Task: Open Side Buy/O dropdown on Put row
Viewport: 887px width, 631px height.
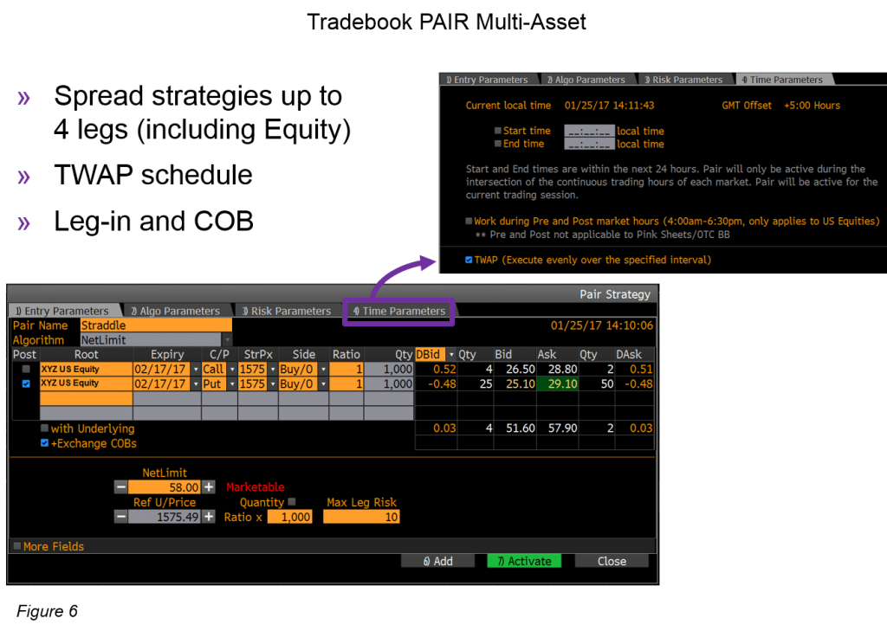Action: tap(324, 384)
